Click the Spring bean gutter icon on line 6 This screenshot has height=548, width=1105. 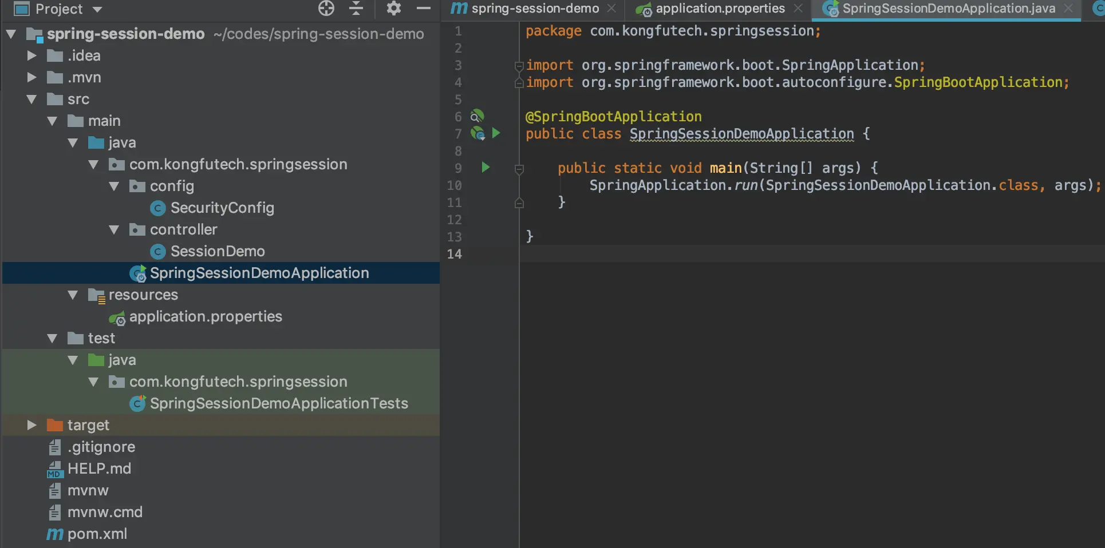tap(477, 116)
